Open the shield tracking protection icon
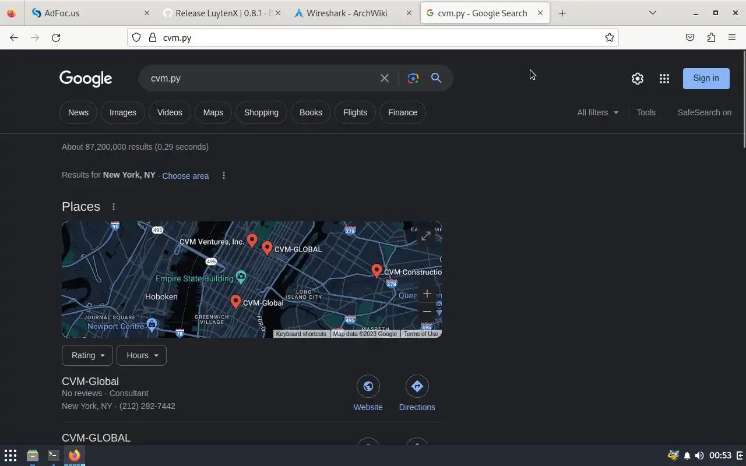746x466 pixels. click(136, 37)
